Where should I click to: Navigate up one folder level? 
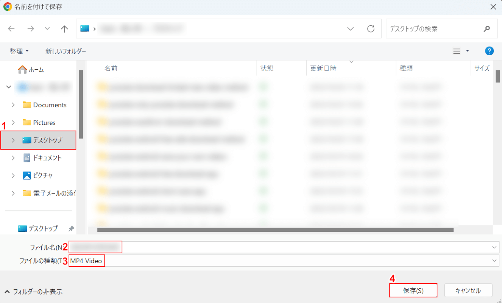[x=64, y=29]
